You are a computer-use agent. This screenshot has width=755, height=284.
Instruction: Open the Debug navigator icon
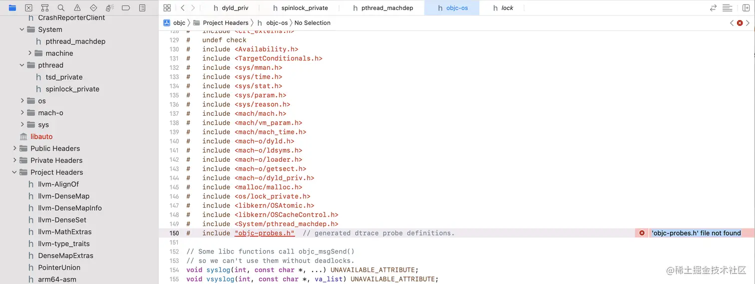coord(109,8)
